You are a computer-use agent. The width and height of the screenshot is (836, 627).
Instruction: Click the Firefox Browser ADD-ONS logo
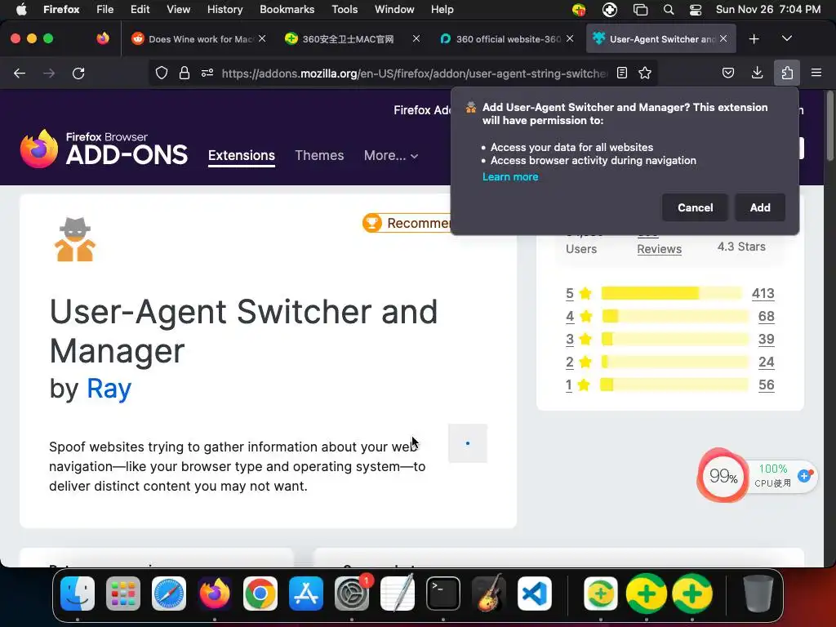(104, 149)
